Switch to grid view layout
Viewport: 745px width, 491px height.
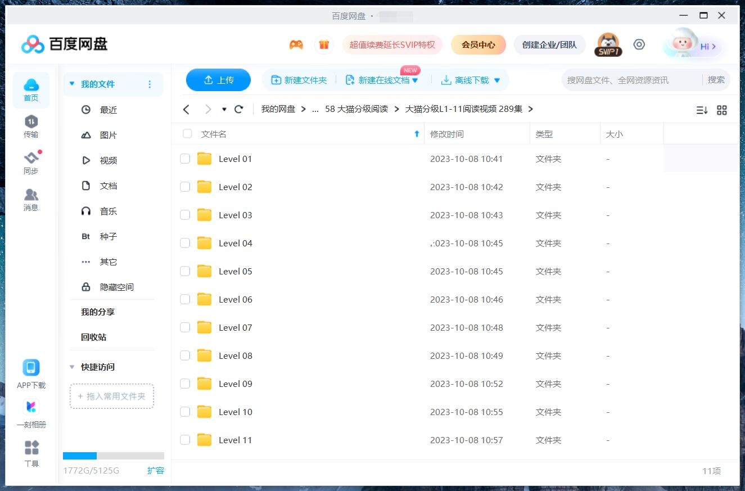722,110
